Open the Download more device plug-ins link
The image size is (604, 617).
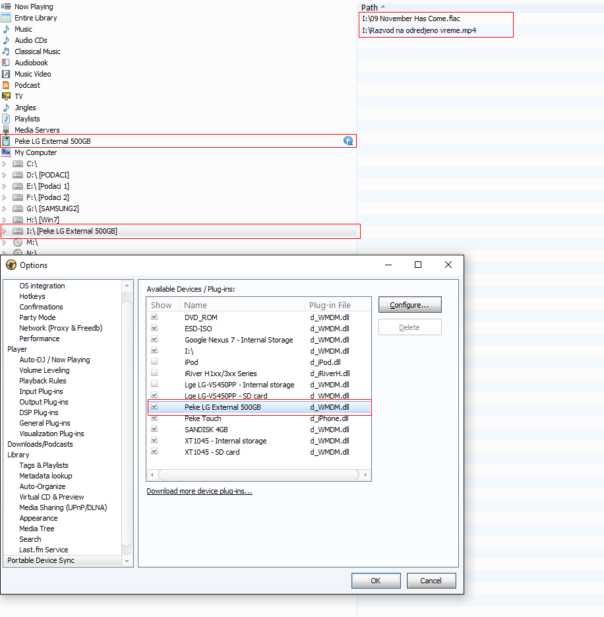click(x=199, y=491)
